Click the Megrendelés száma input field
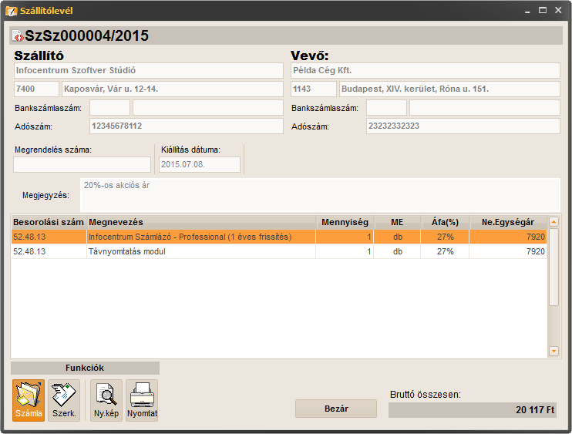572x434 pixels. 82,164
